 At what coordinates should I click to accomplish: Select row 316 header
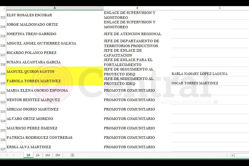point(3,43)
